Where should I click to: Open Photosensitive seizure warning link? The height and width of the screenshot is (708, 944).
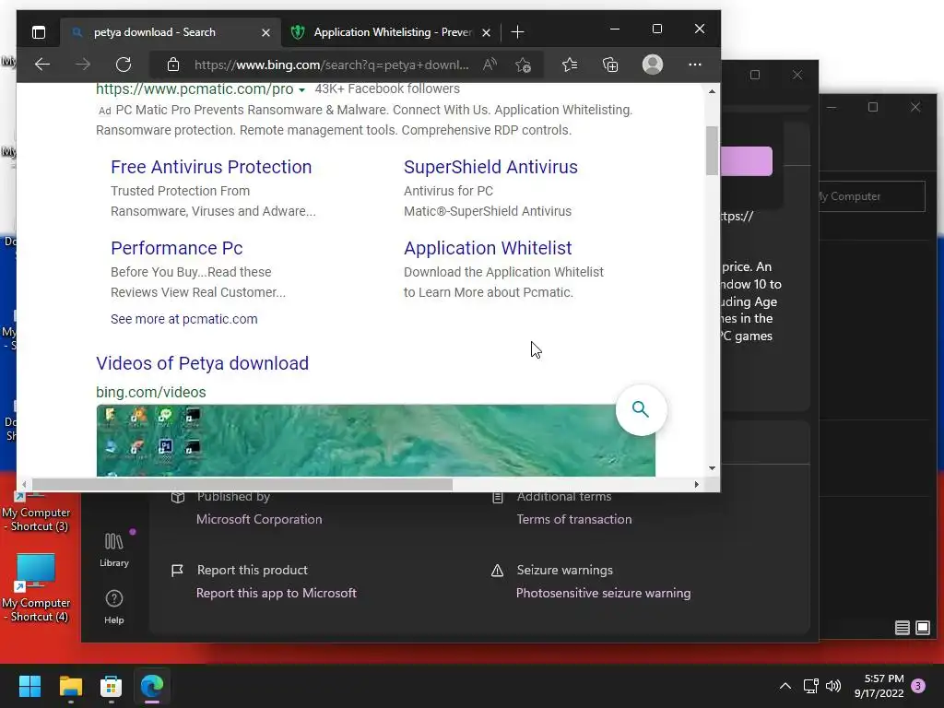pyautogui.click(x=603, y=593)
